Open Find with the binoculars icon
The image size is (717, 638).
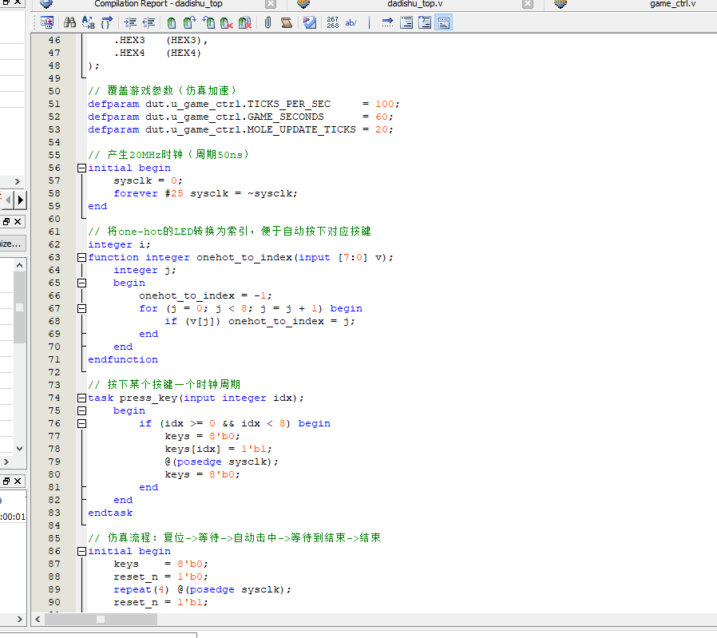[x=70, y=22]
